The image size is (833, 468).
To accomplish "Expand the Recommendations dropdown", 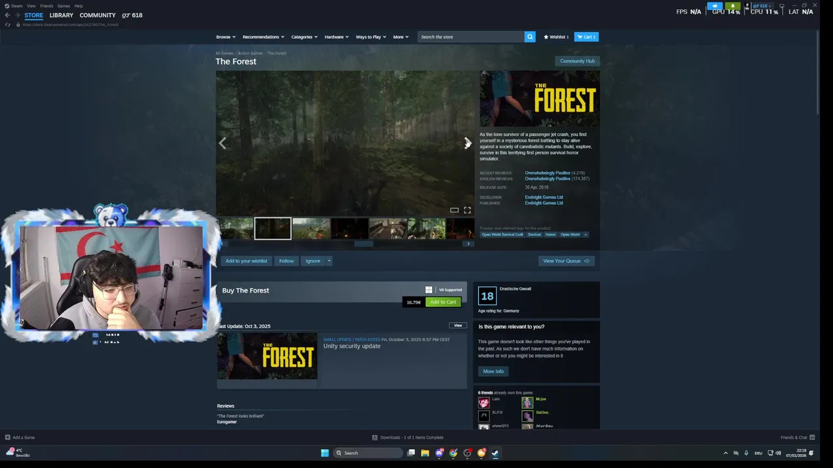I will tap(264, 37).
